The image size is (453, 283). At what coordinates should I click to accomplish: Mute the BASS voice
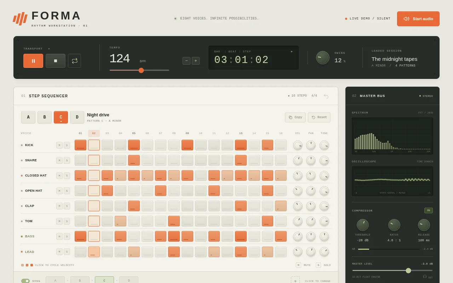click(59, 236)
